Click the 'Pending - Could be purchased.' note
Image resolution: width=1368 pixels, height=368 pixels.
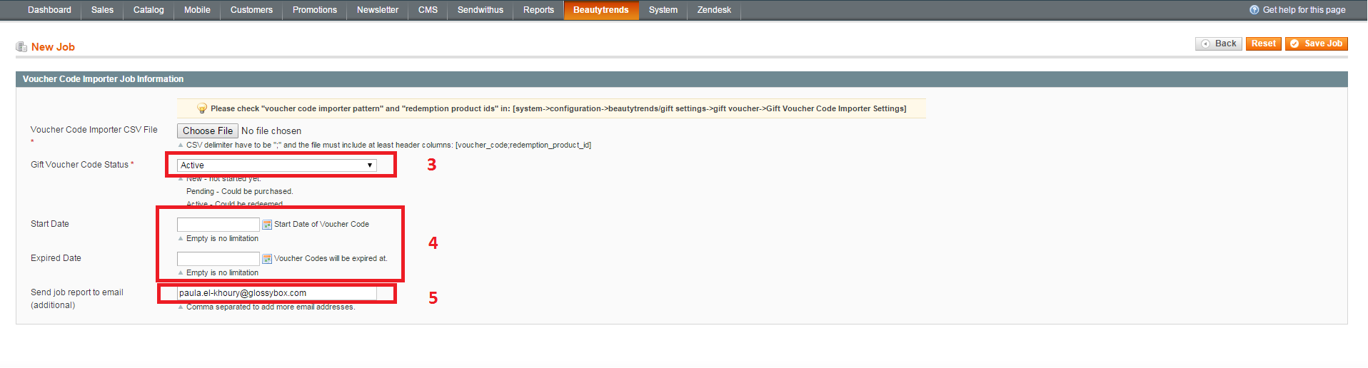pyautogui.click(x=240, y=192)
